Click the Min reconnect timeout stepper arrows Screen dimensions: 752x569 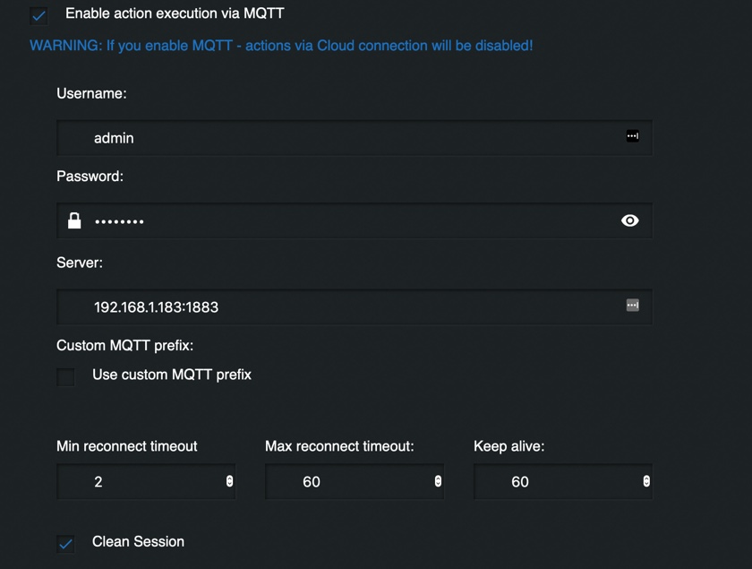pos(229,481)
